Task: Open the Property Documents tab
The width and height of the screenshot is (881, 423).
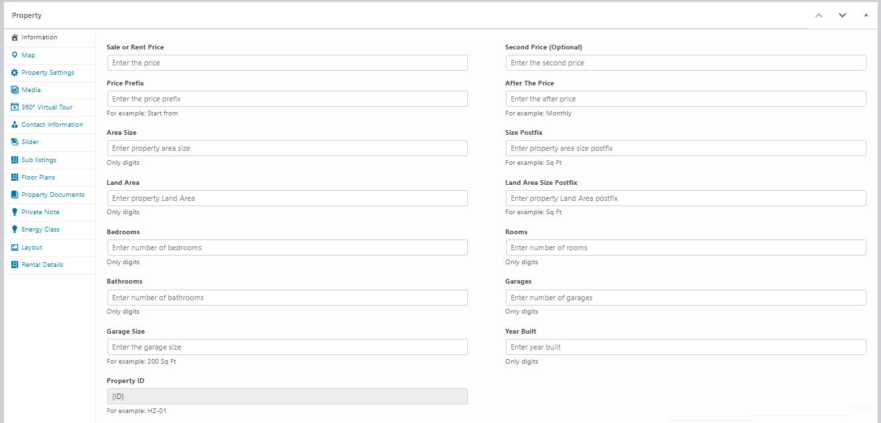Action: click(50, 195)
